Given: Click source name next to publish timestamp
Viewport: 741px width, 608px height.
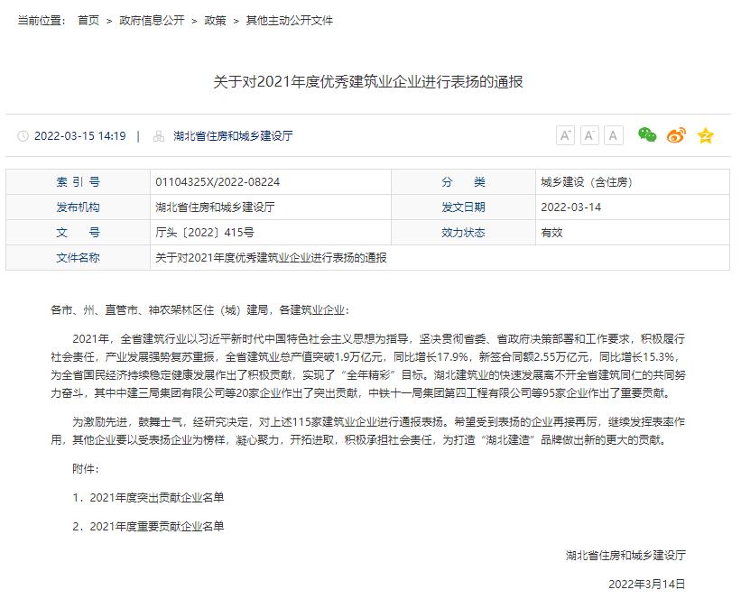Looking at the screenshot, I should (233, 136).
